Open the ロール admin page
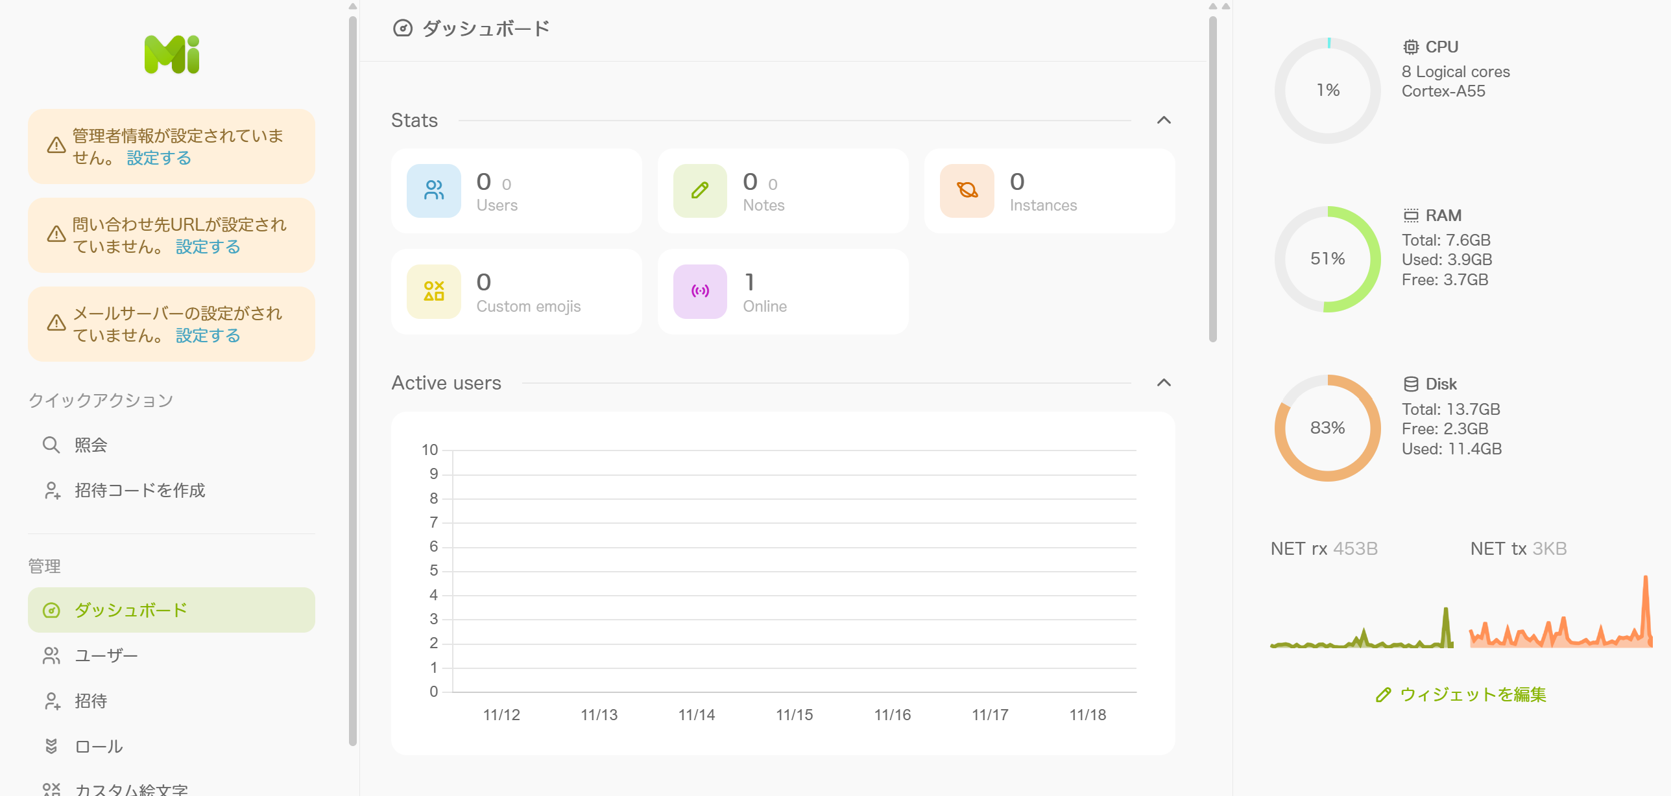The height and width of the screenshot is (796, 1671). coord(171,746)
